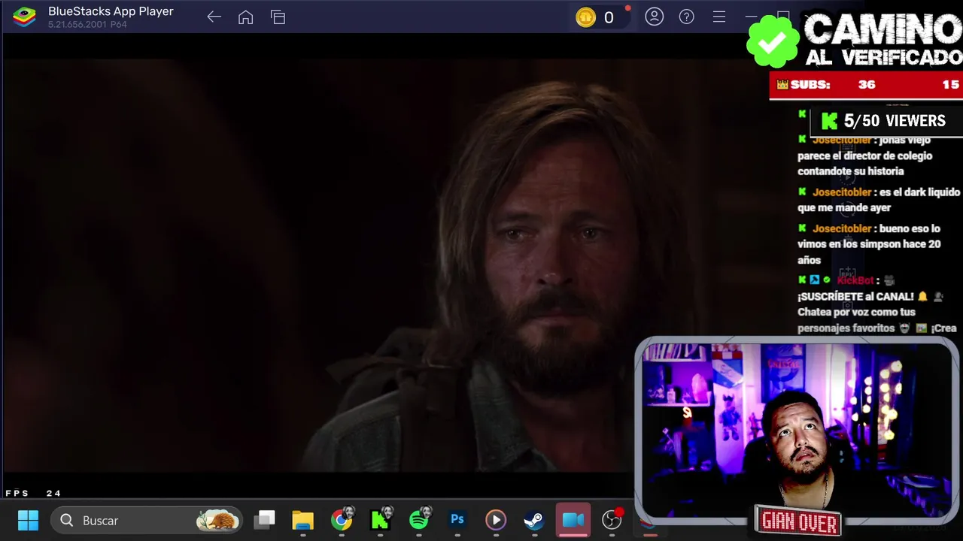Go to BlueStacks home screen
This screenshot has height=541, width=963.
[x=245, y=17]
